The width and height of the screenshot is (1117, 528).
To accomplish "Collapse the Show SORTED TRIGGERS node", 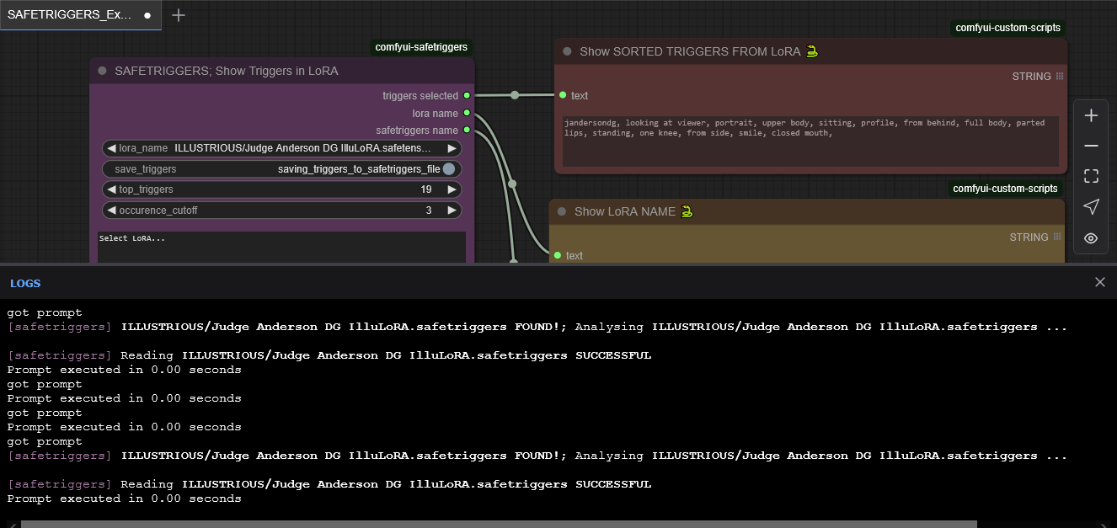I will [x=567, y=51].
